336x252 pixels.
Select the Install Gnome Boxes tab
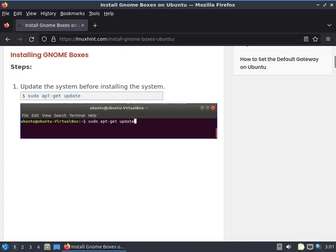[x=52, y=25]
